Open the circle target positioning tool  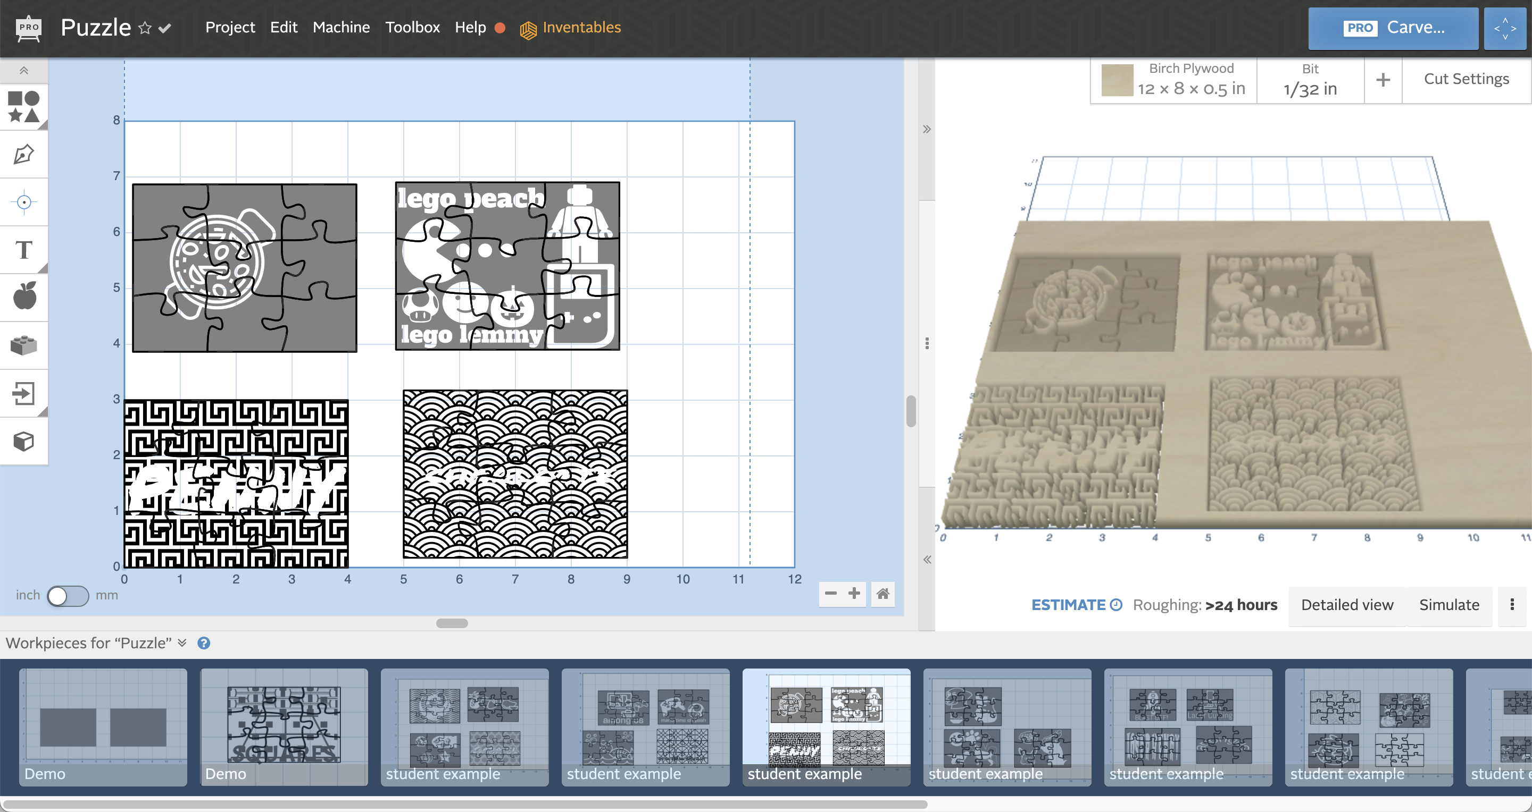[x=24, y=202]
